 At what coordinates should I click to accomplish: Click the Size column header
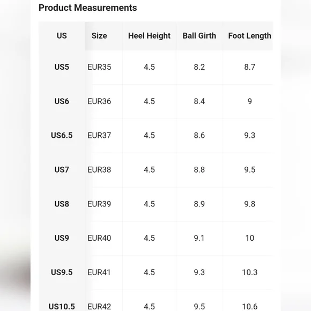point(99,36)
